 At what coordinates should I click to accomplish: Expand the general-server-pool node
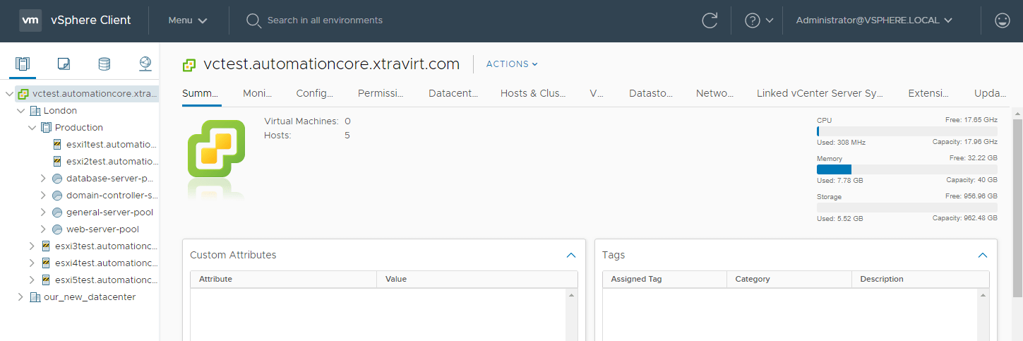point(43,213)
